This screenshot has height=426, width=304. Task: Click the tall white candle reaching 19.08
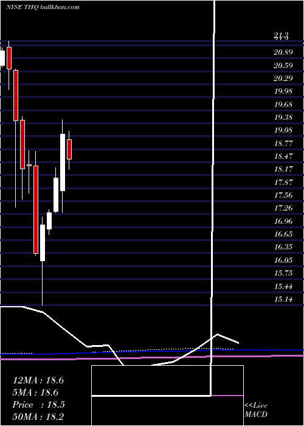pos(63,162)
